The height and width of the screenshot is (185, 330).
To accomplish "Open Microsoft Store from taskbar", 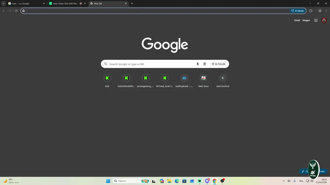I will pos(184,181).
